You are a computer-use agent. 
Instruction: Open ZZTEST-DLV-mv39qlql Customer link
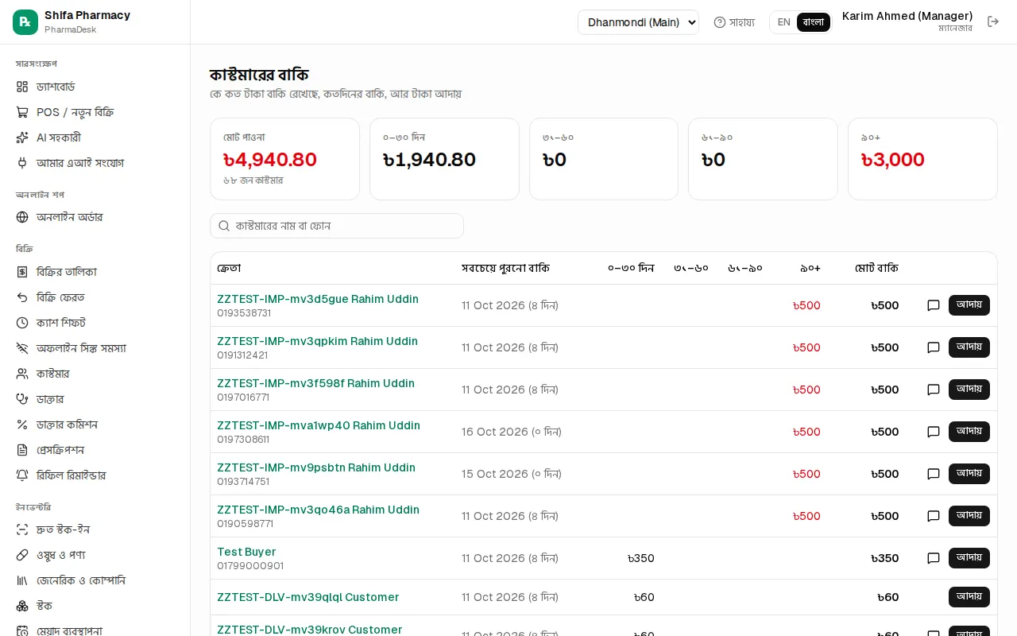308,597
